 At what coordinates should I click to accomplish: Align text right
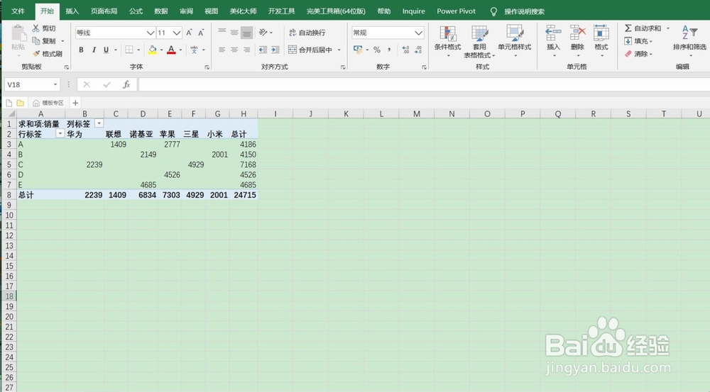[x=246, y=50]
